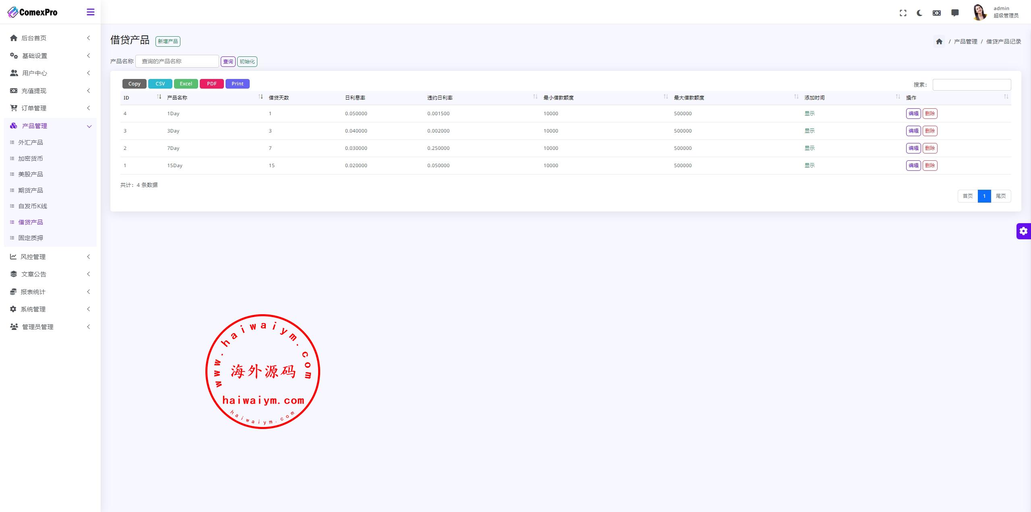The width and height of the screenshot is (1031, 512).
Task: Export table using the PDF button
Action: pos(211,84)
